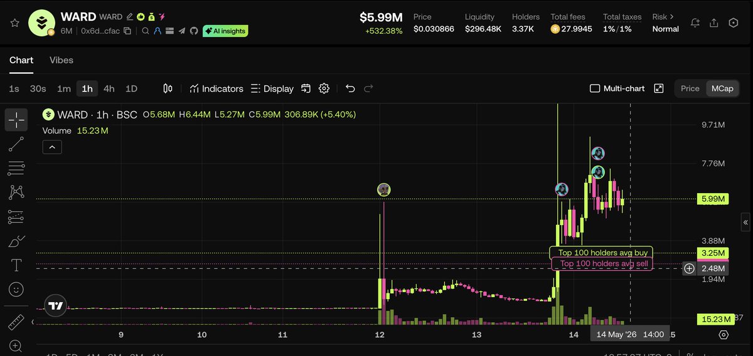Select the 1m timeframe

(64, 88)
